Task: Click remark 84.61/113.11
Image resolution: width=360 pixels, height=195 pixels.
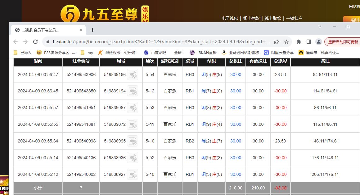Action: 325,74
